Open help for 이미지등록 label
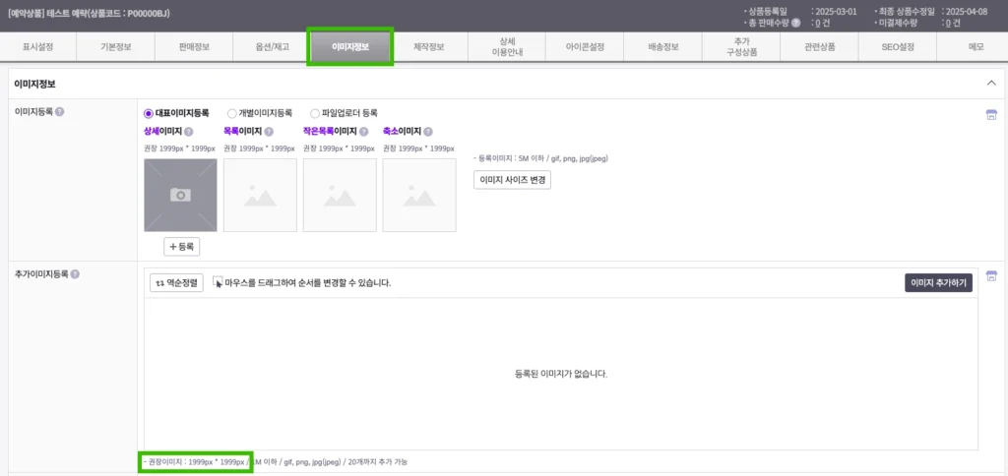Image resolution: width=1008 pixels, height=476 pixels. [x=59, y=112]
